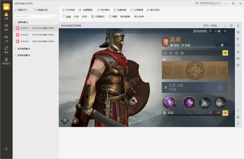244x159 pixels.
Task: Open 分享管理 share management
Action: point(137,10)
